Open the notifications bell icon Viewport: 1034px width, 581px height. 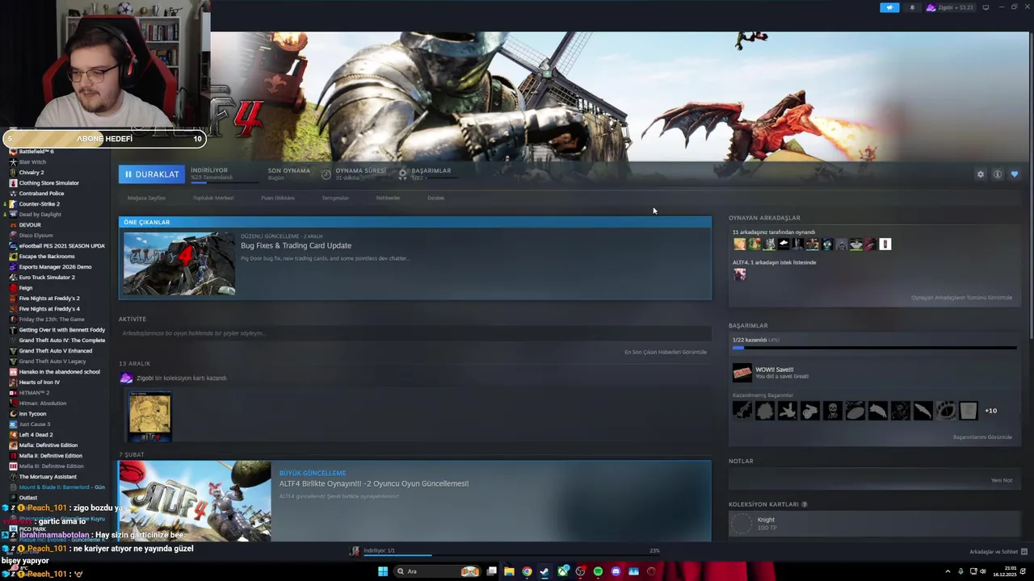coord(912,7)
